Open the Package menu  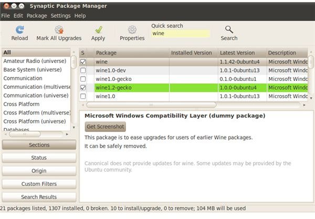tap(37, 16)
